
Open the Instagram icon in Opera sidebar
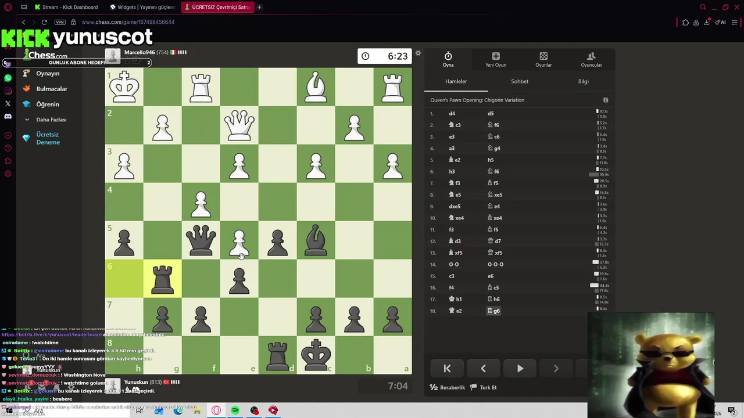pyautogui.click(x=8, y=91)
